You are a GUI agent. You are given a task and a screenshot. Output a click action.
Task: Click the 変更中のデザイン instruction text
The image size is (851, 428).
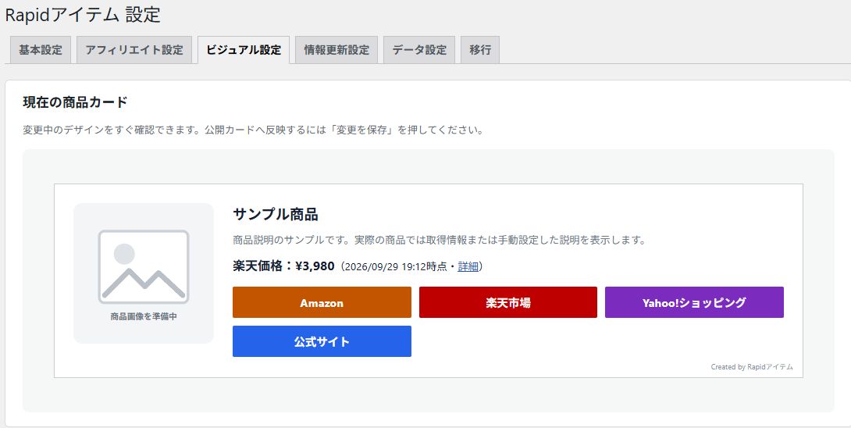click(253, 130)
